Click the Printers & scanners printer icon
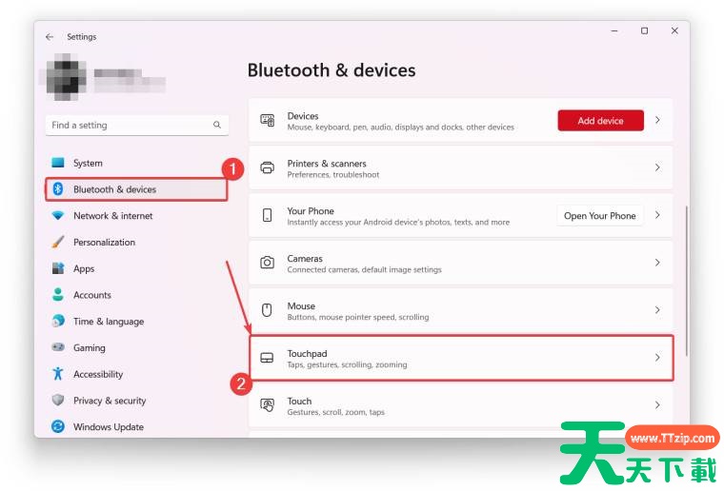Image resolution: width=724 pixels, height=491 pixels. click(268, 167)
